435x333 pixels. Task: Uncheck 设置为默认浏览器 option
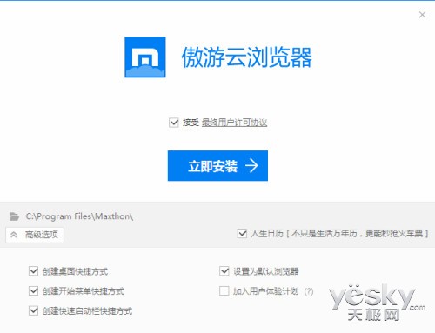tap(224, 271)
